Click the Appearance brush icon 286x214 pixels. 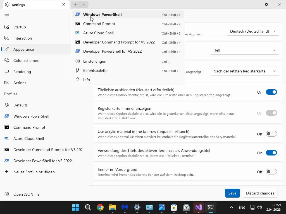pos(7,49)
